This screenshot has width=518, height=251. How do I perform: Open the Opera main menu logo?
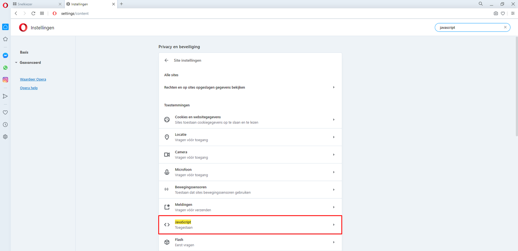point(6,5)
